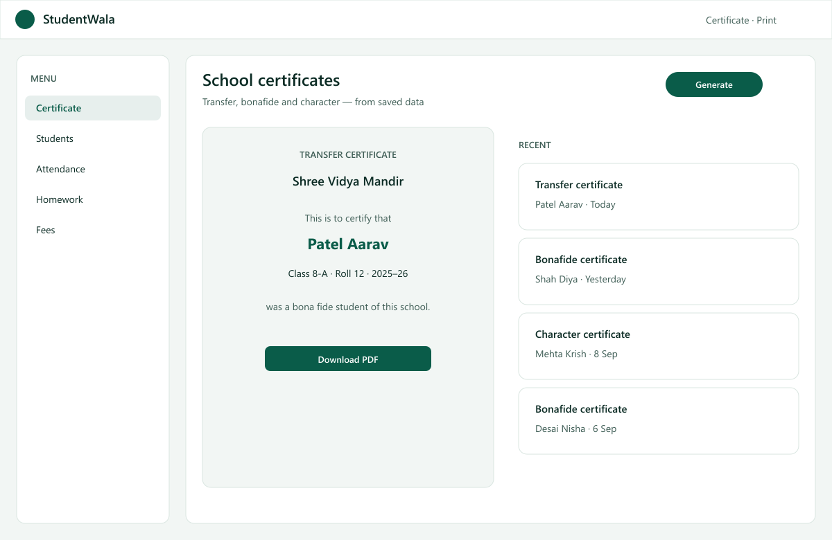Click the StudentWala brand name
The height and width of the screenshot is (540, 832).
(79, 19)
